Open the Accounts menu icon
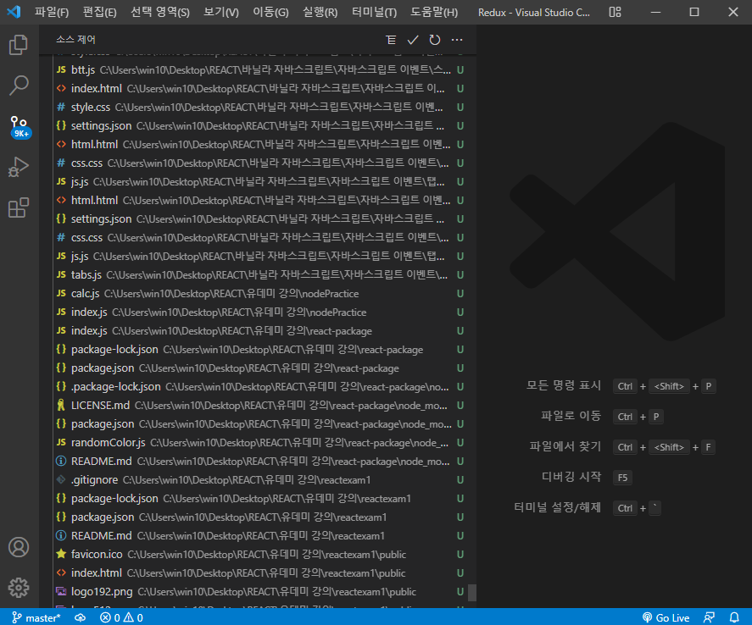 tap(19, 547)
